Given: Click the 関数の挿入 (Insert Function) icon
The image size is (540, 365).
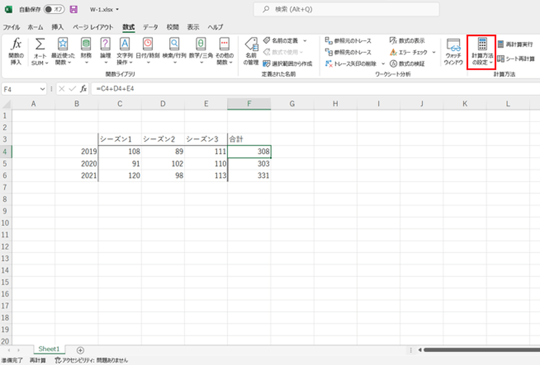Looking at the screenshot, I should tap(17, 45).
